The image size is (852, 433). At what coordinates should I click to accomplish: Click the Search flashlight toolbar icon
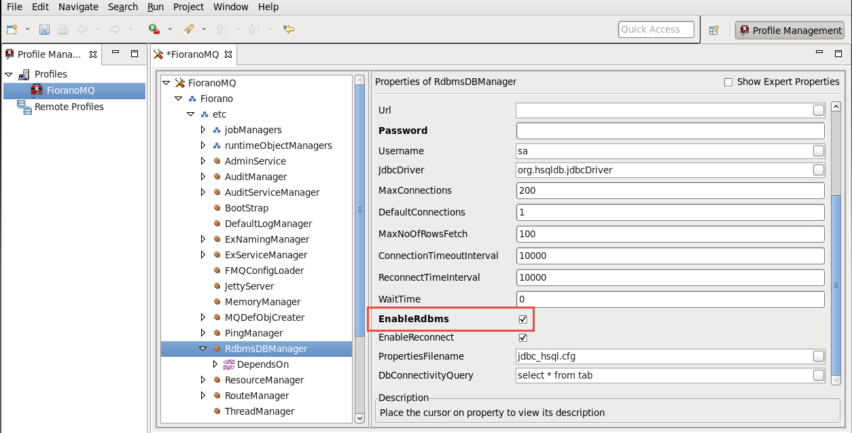click(x=188, y=29)
